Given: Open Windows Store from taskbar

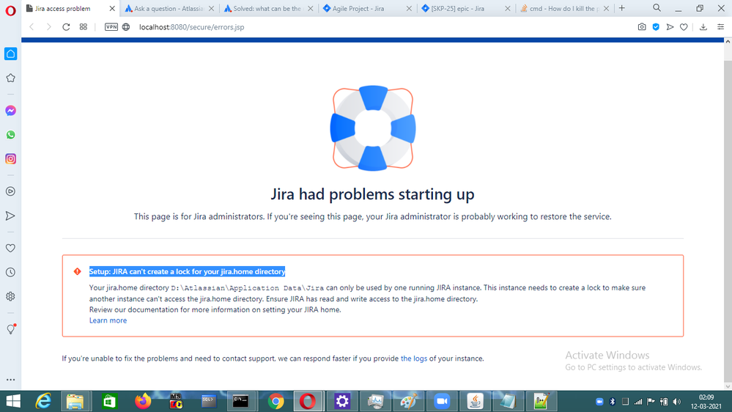Looking at the screenshot, I should pos(109,401).
